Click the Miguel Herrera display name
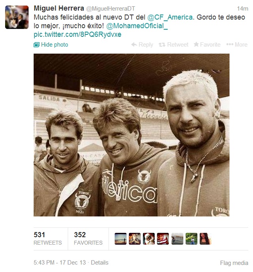 (59, 8)
